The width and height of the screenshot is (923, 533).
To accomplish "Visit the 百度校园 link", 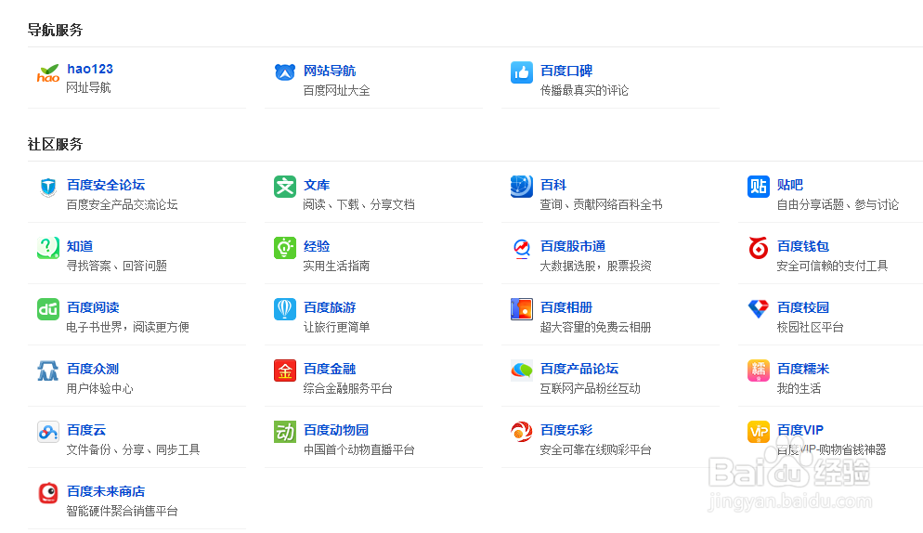I will click(803, 307).
